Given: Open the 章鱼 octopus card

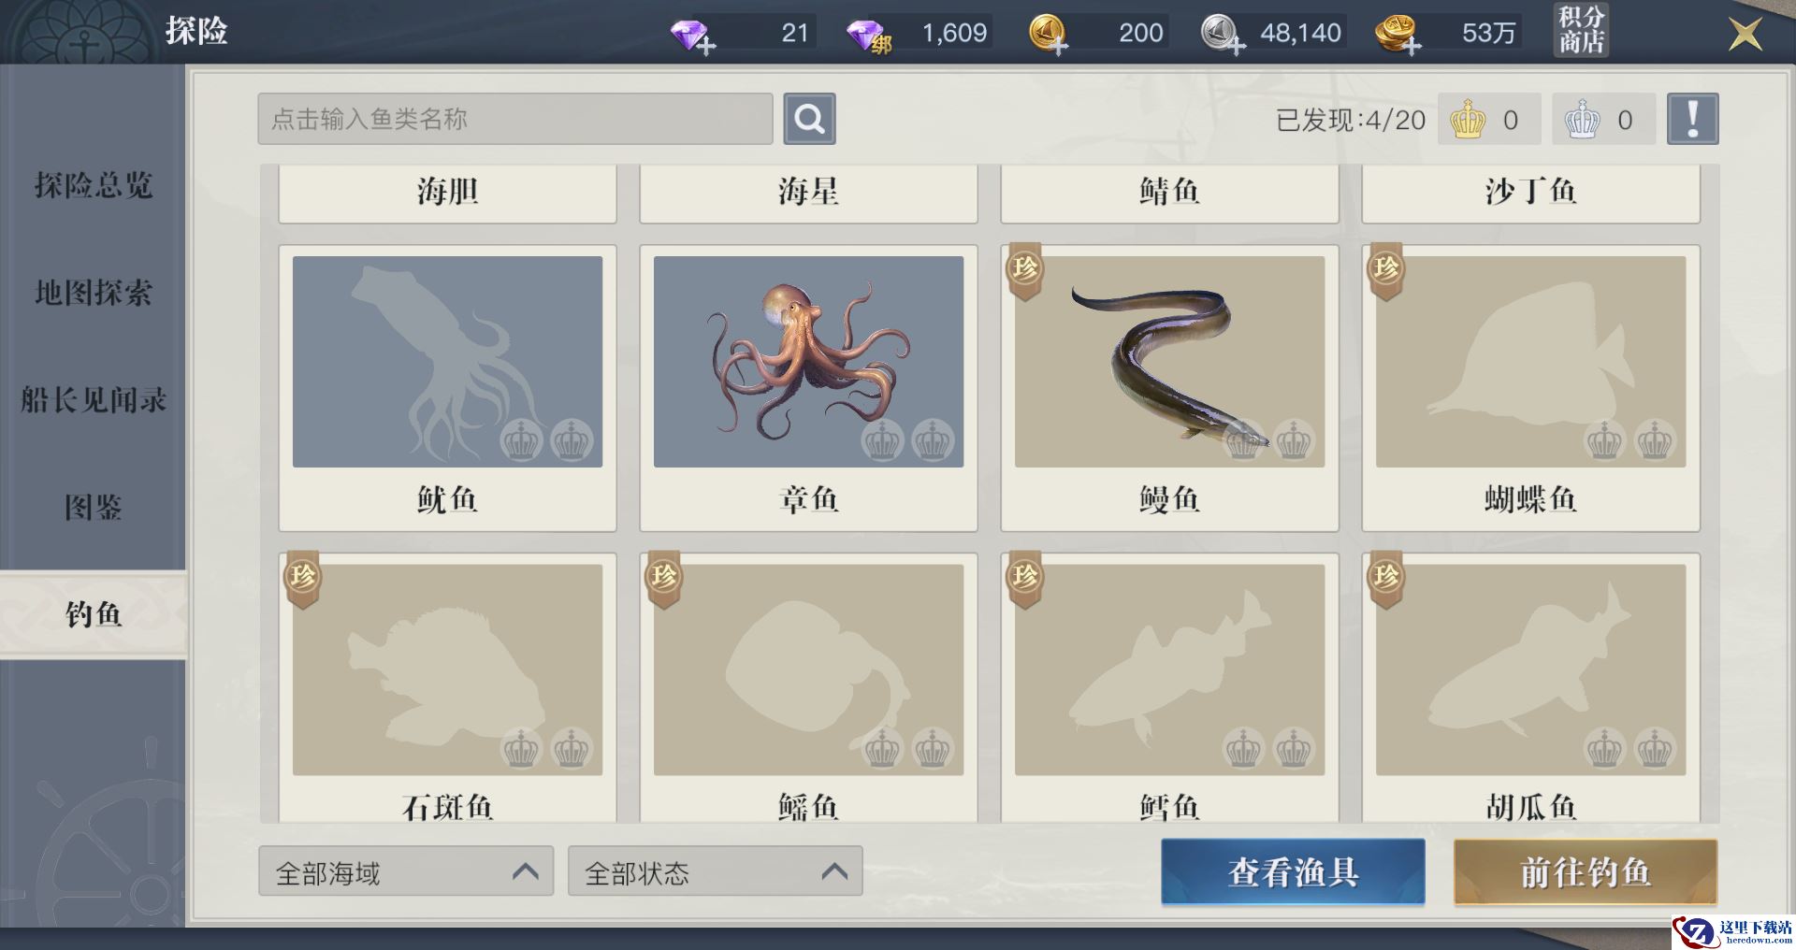Looking at the screenshot, I should pyautogui.click(x=808, y=388).
